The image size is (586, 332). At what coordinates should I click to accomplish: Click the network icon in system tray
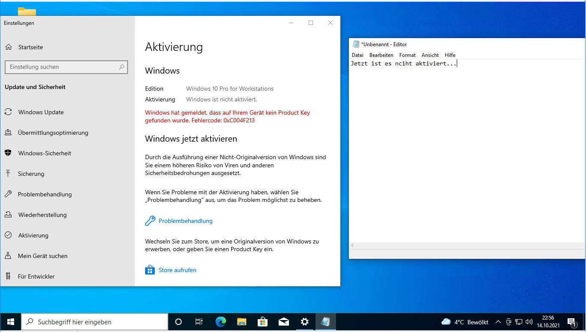pyautogui.click(x=519, y=322)
